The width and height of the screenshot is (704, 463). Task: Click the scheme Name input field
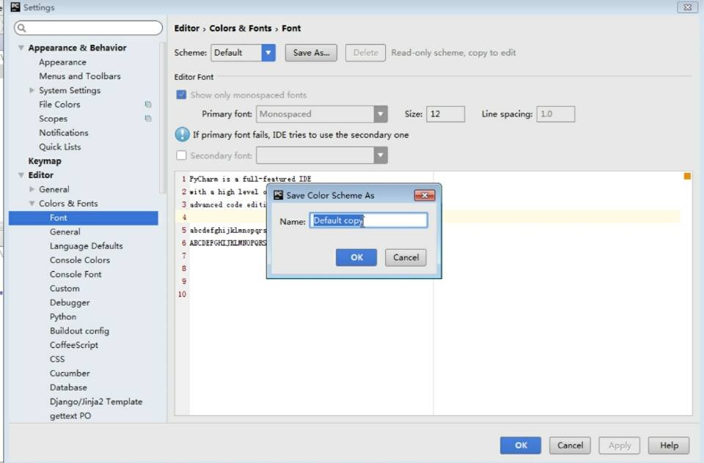(369, 221)
